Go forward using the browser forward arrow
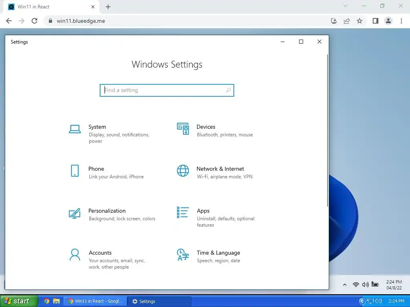Image resolution: width=410 pixels, height=307 pixels. click(22, 21)
